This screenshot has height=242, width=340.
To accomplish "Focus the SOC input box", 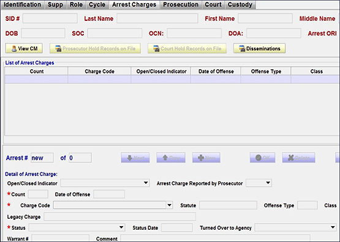I will [x=115, y=33].
